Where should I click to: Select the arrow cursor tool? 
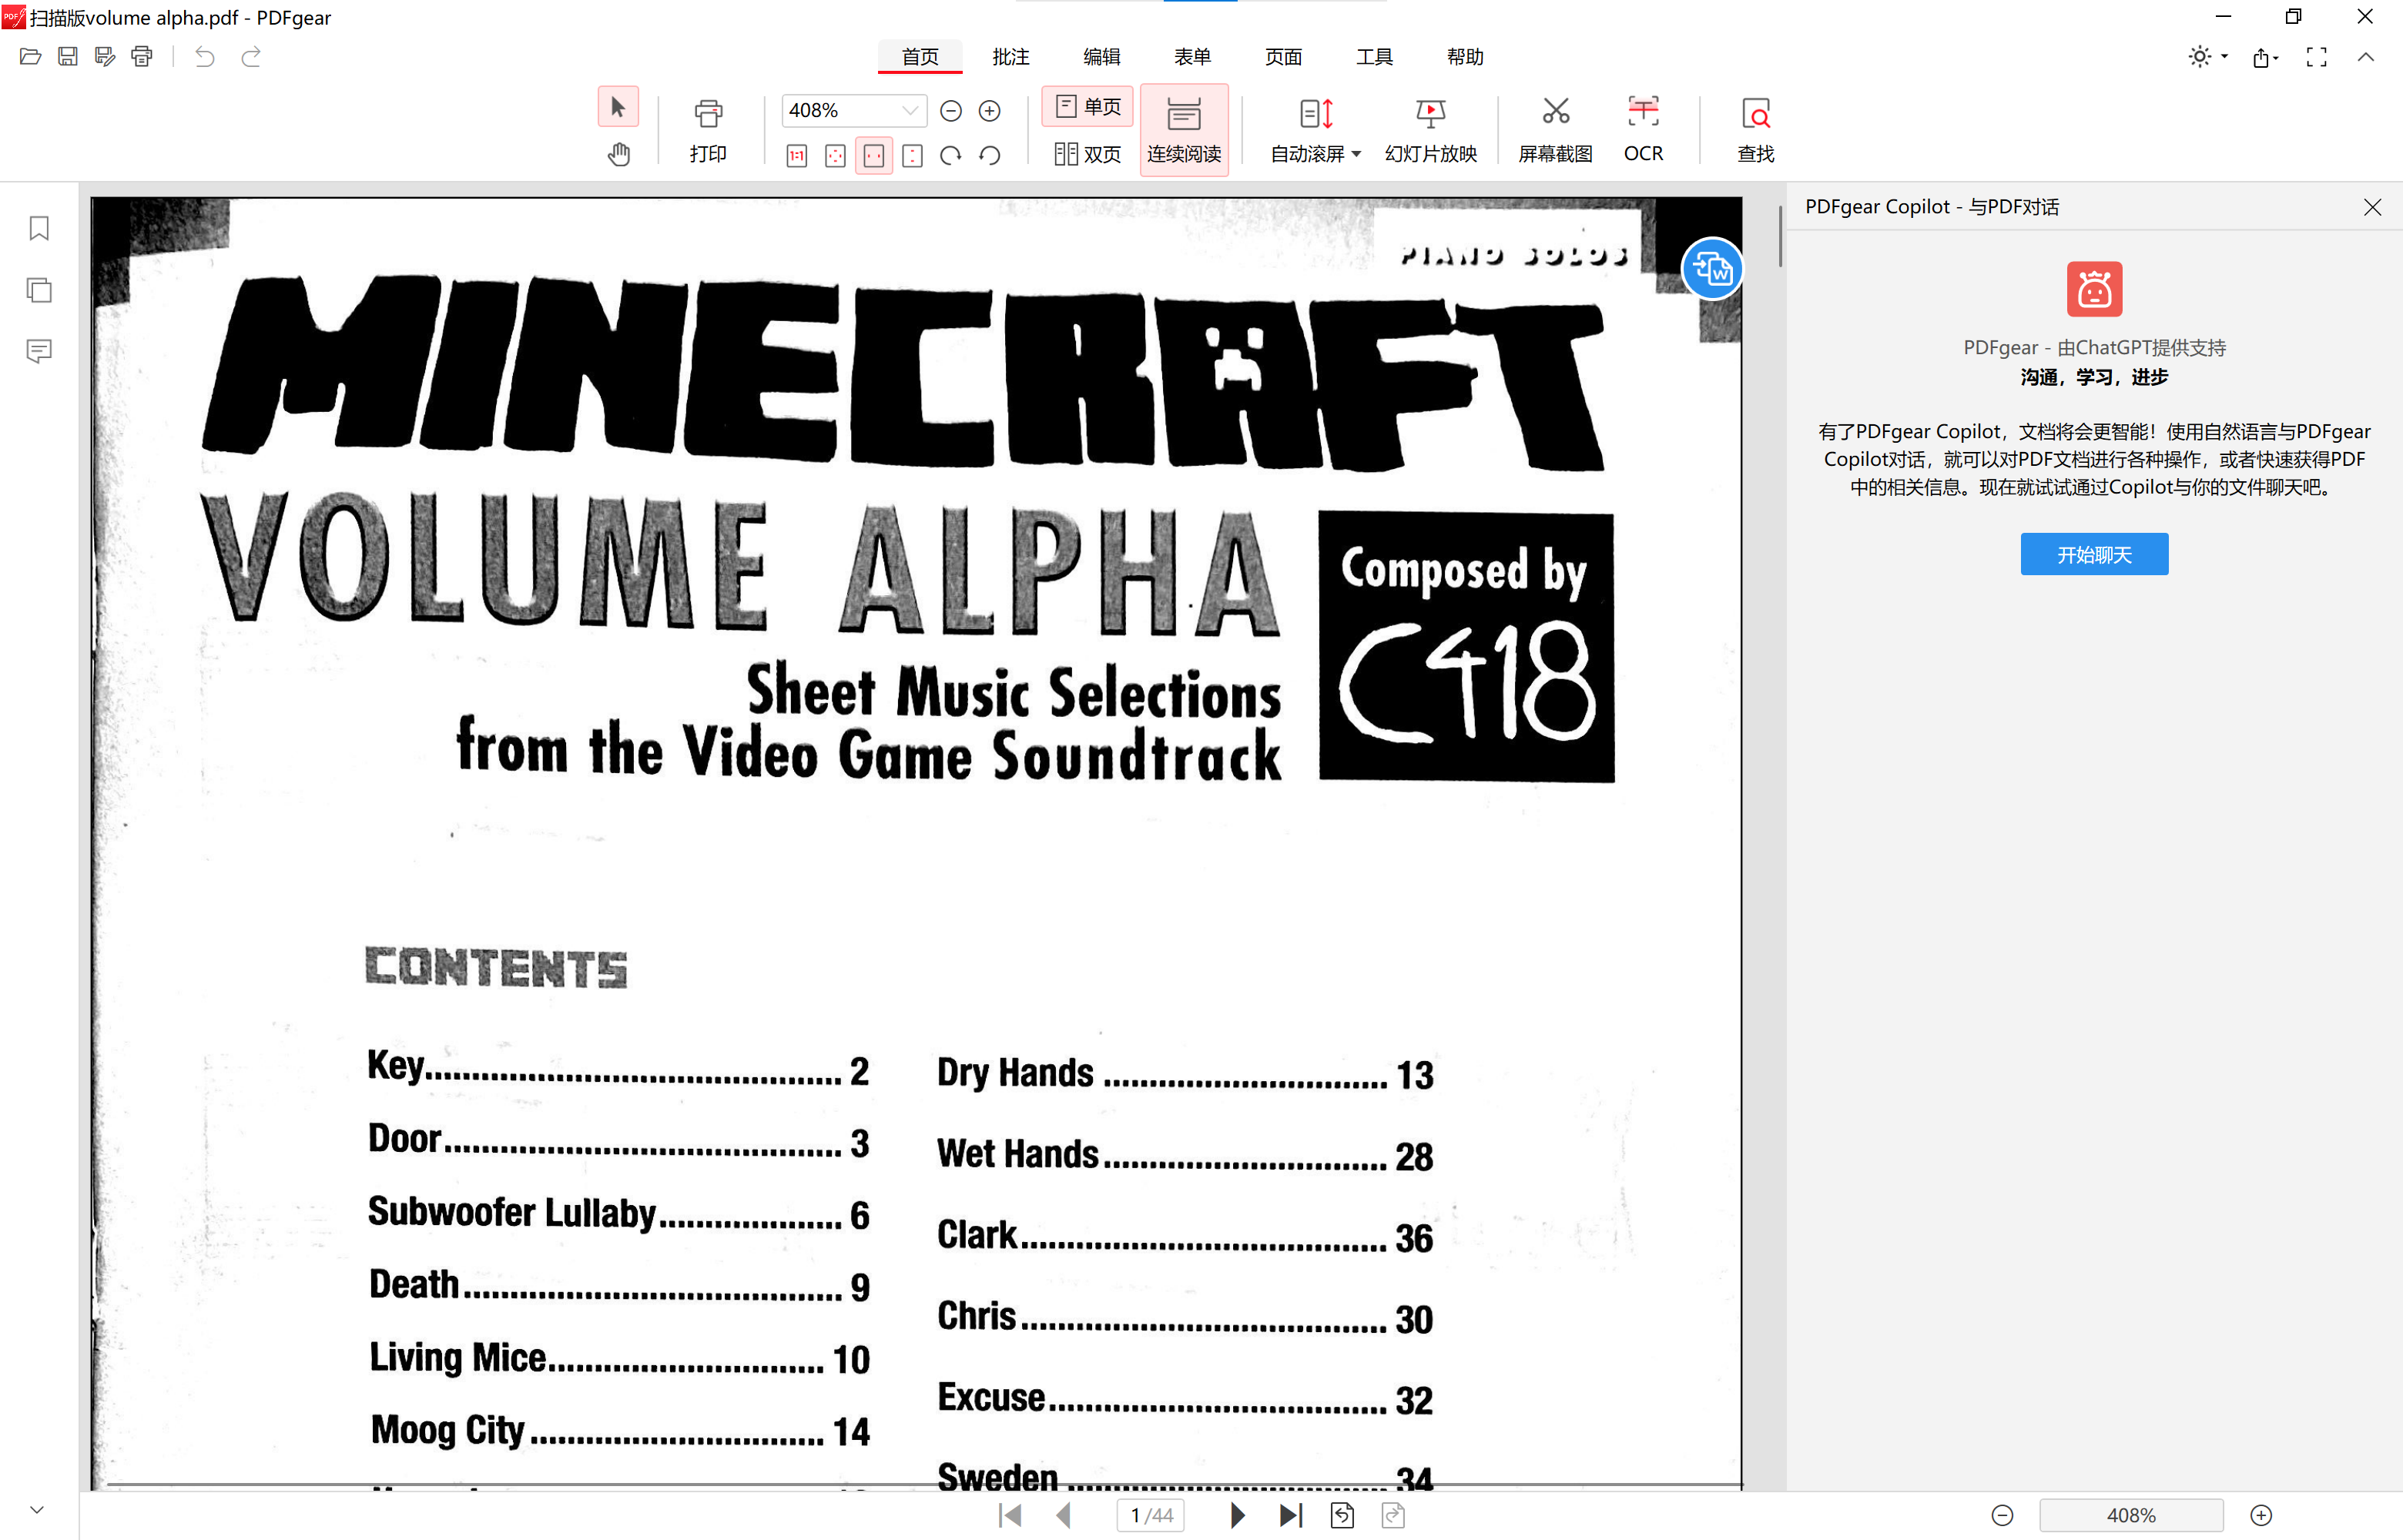(x=618, y=107)
